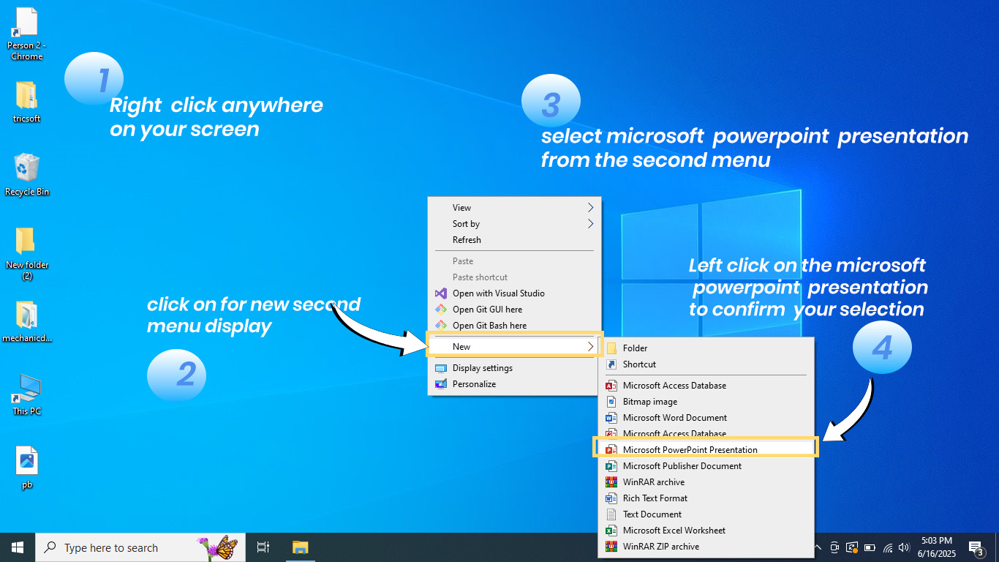Expand the View submenu in context menu
This screenshot has width=999, height=562.
(x=513, y=208)
